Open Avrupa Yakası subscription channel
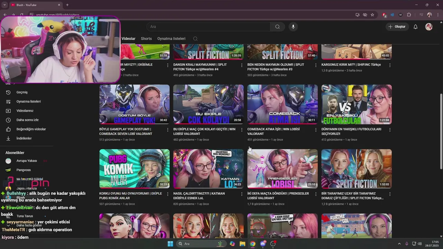 pyautogui.click(x=26, y=161)
